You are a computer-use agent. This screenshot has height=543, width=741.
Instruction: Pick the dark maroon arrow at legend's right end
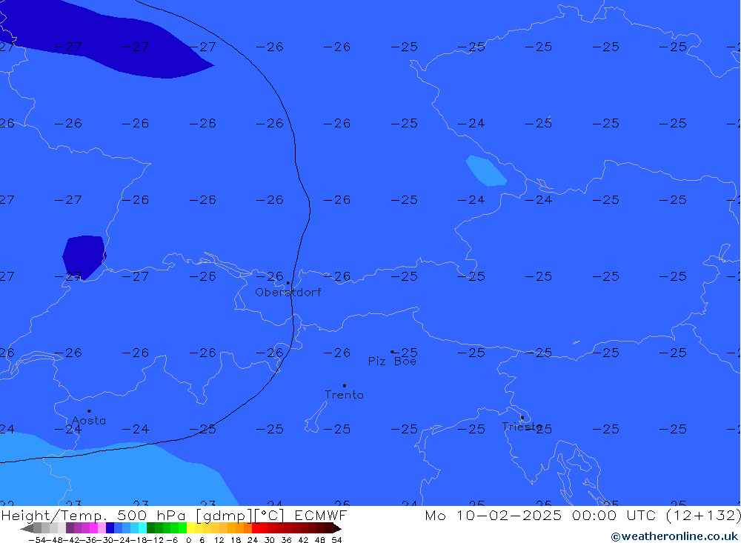[x=337, y=528]
